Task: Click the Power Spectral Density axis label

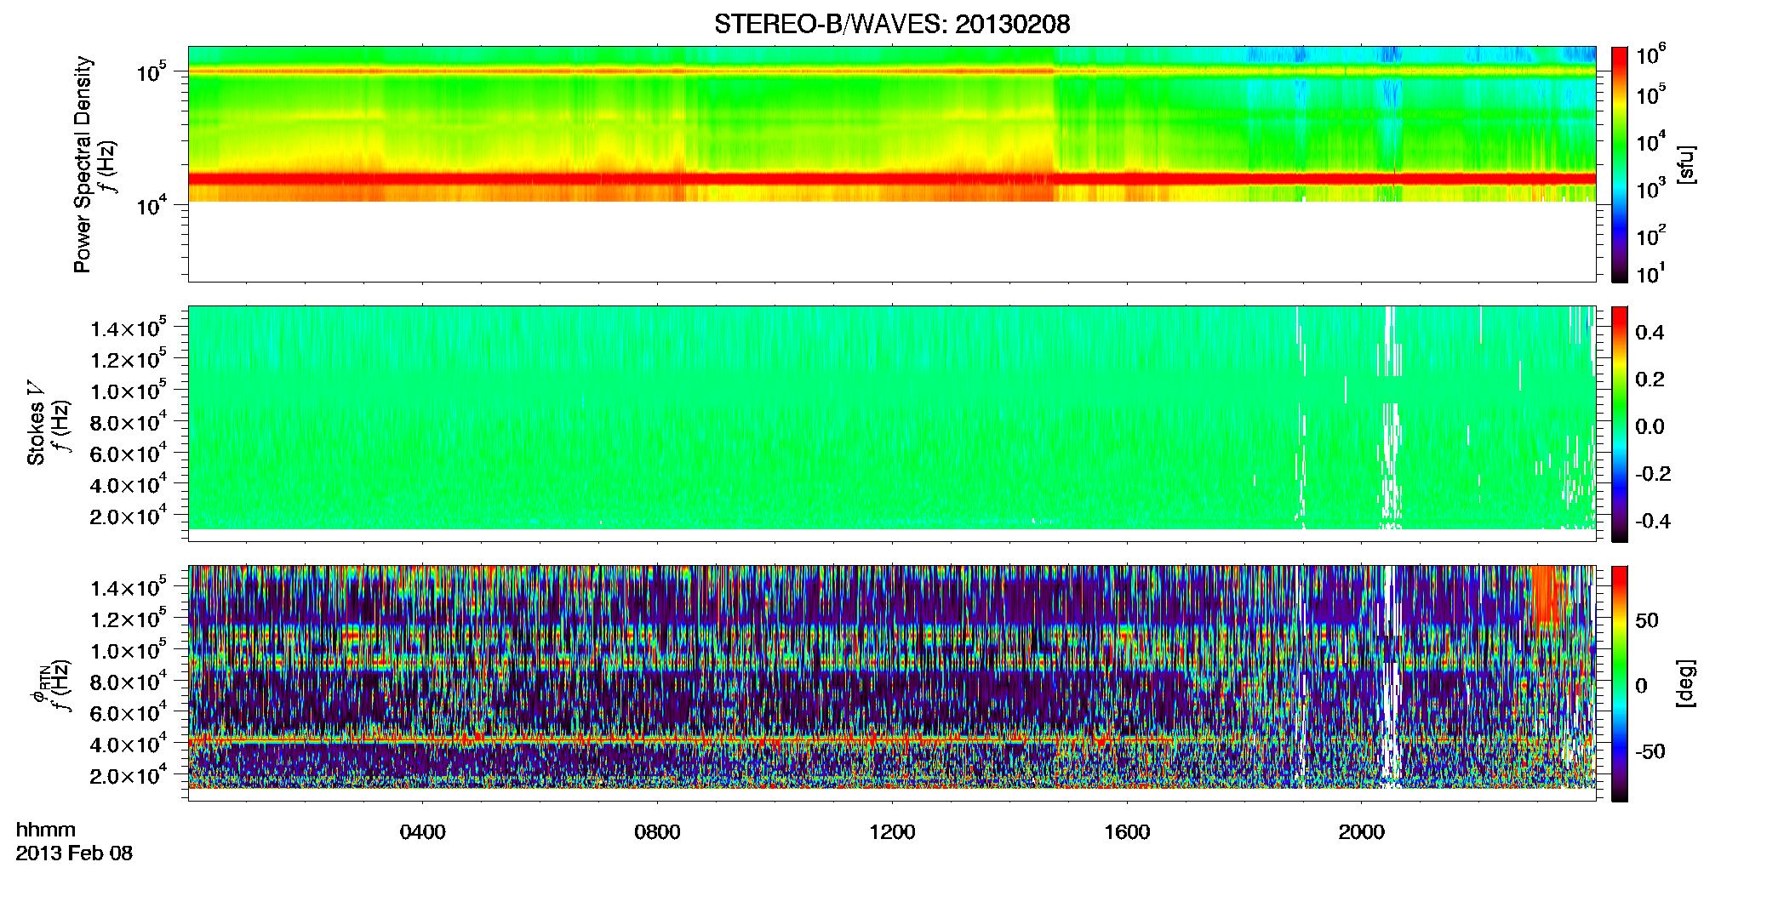Action: [83, 164]
